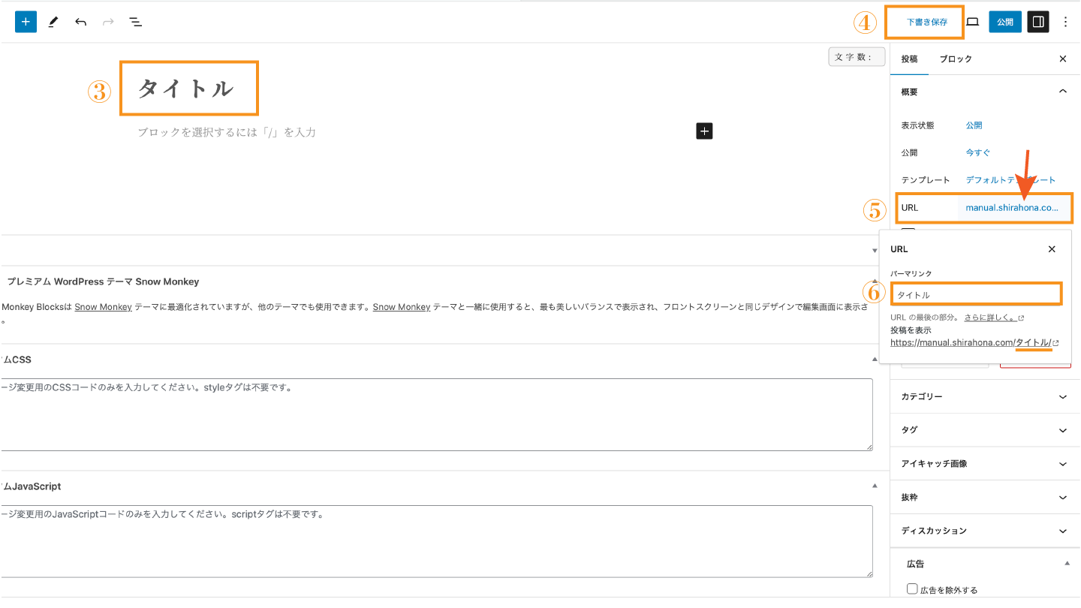Click the Undo arrow icon

80,22
